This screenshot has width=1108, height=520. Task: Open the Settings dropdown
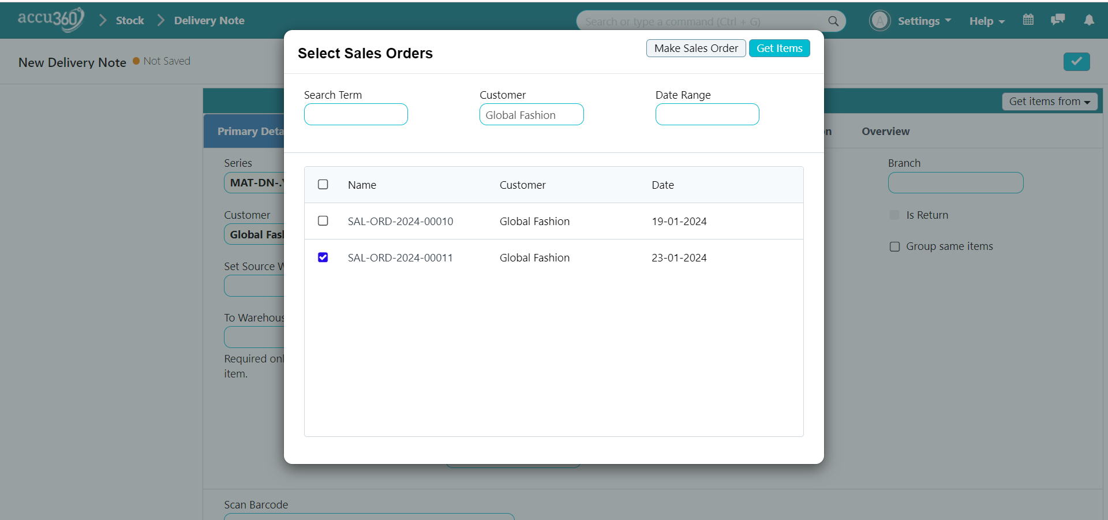(924, 21)
